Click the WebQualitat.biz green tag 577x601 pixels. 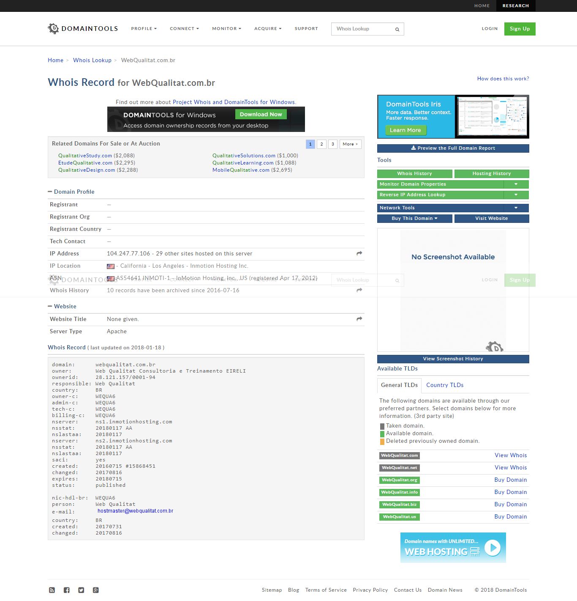point(400,505)
